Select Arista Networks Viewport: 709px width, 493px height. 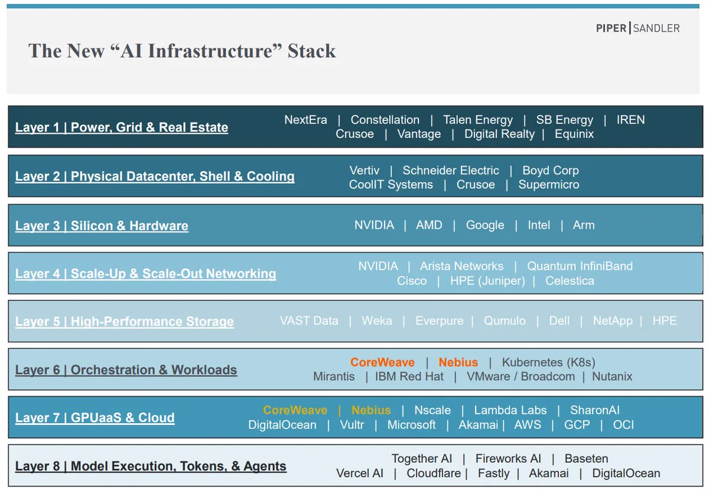coord(462,267)
